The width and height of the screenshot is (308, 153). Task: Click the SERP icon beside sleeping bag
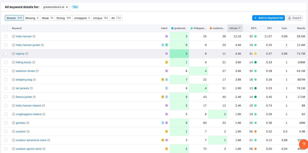35,80
